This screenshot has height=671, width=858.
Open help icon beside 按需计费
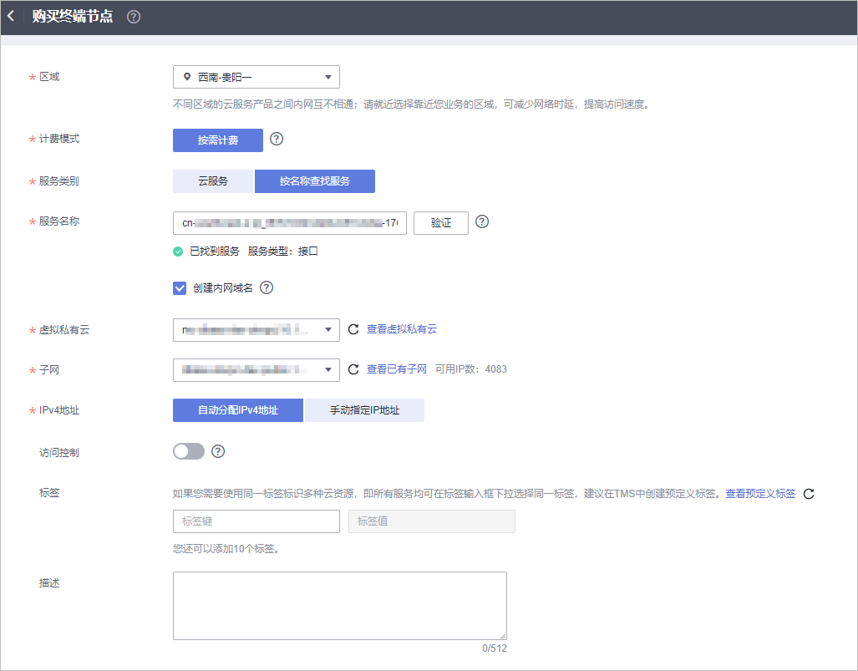(277, 139)
